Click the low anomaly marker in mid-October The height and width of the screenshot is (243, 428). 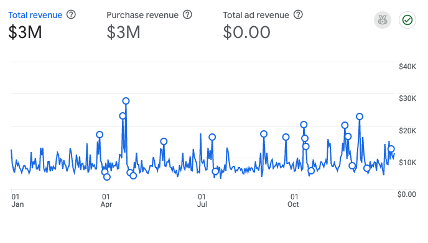(x=311, y=171)
